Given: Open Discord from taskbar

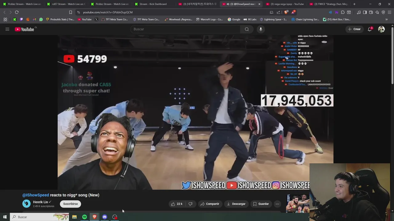Looking at the screenshot, I should coord(105,217).
